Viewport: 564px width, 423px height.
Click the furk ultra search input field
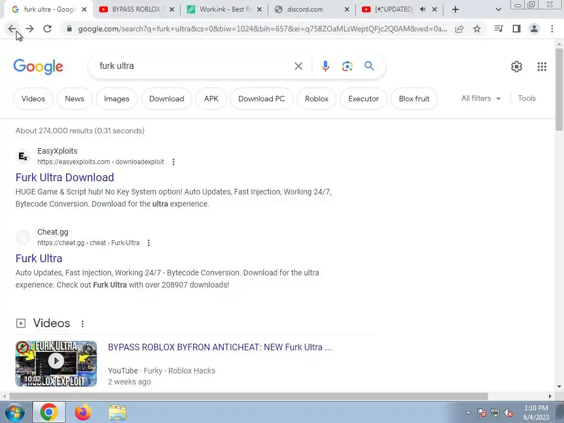(x=192, y=66)
